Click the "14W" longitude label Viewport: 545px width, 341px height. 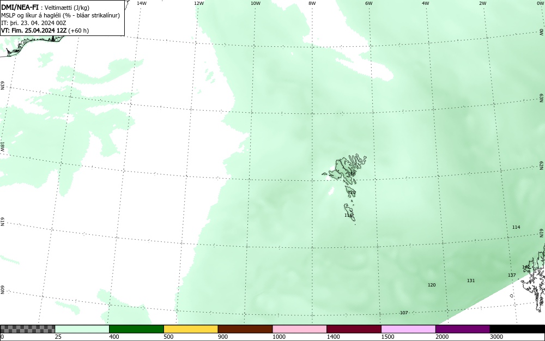[142, 3]
